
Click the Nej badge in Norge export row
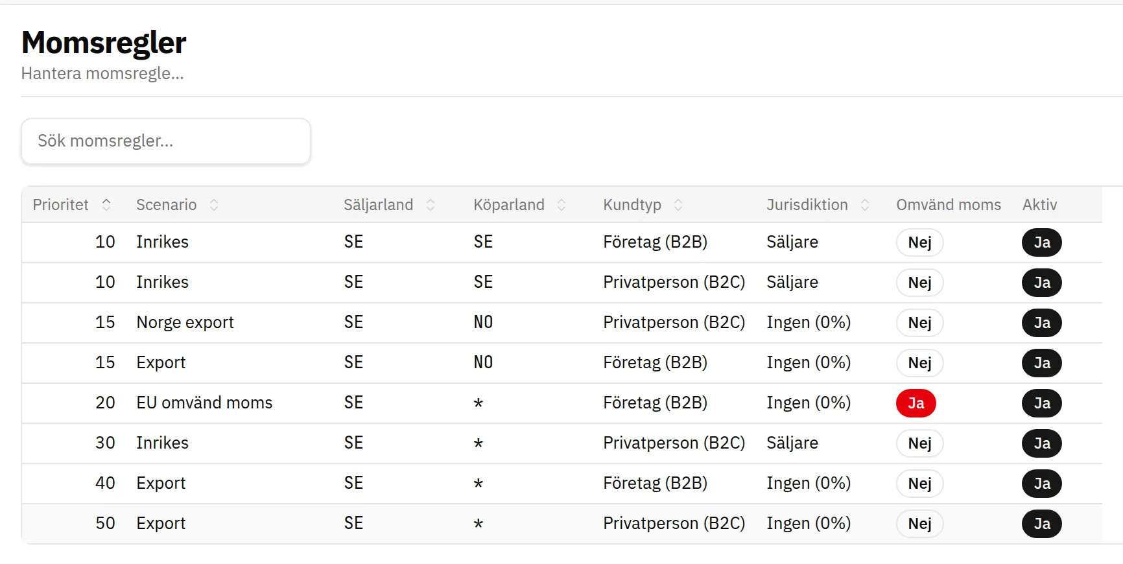(x=919, y=323)
